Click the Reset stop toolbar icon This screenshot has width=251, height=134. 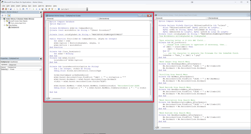coord(39,9)
